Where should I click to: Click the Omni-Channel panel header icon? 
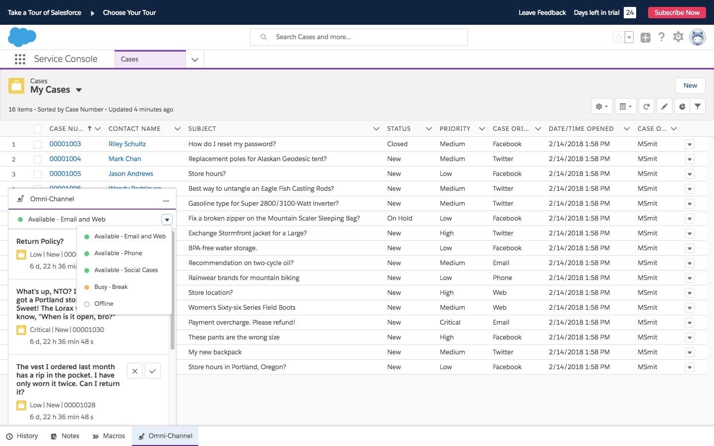pyautogui.click(x=20, y=199)
